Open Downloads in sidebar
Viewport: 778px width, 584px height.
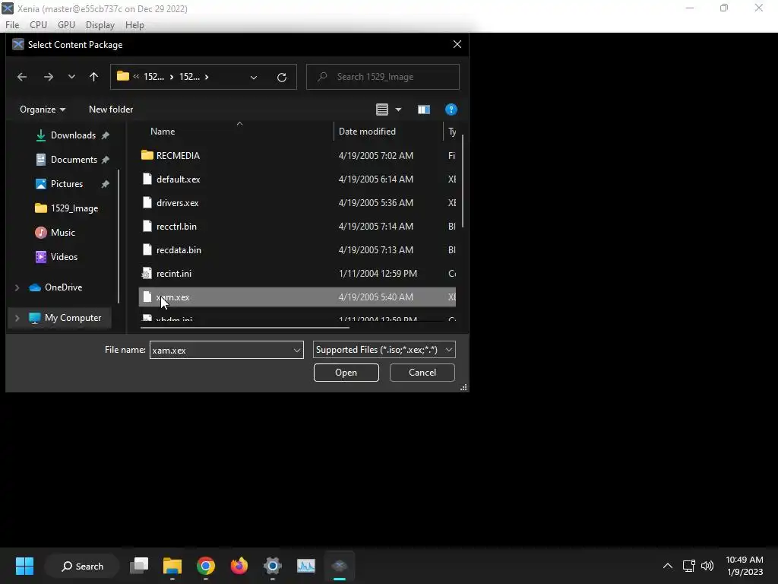(x=73, y=135)
